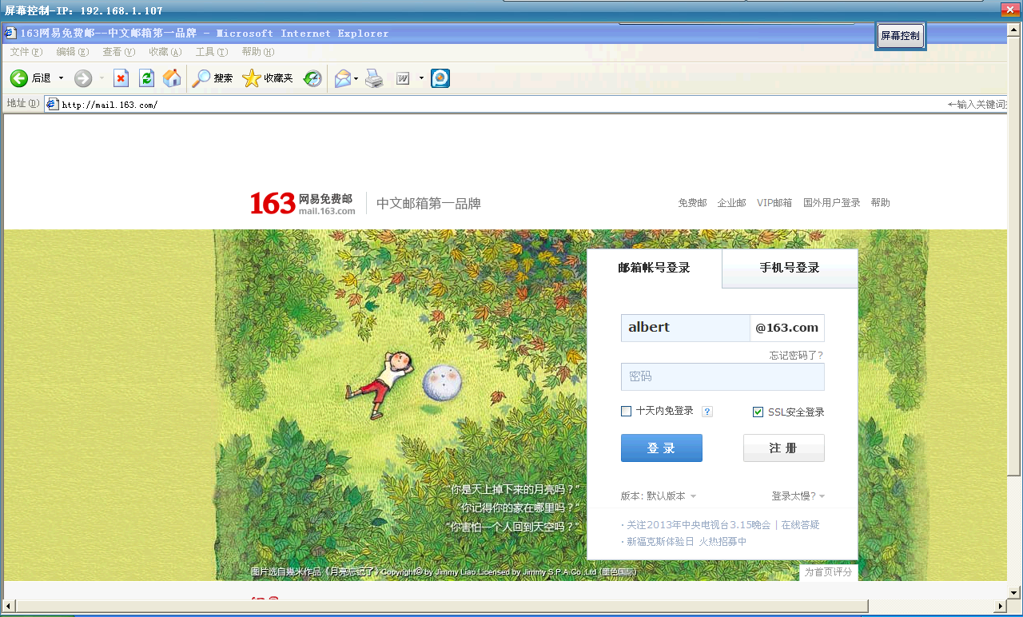
Task: Expand the 登录太慢? dropdown
Action: (x=798, y=496)
